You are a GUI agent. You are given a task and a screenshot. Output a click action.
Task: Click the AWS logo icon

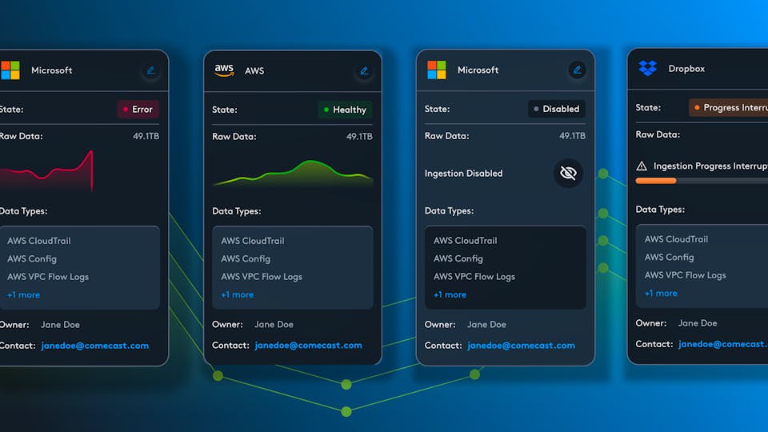tap(224, 70)
